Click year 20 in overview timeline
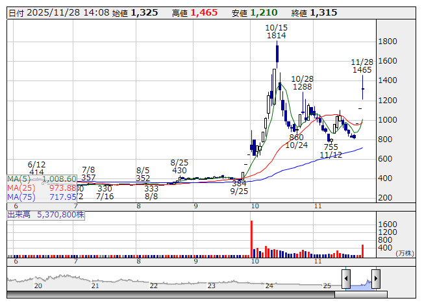This screenshot has width=424, height=305. 38,286
